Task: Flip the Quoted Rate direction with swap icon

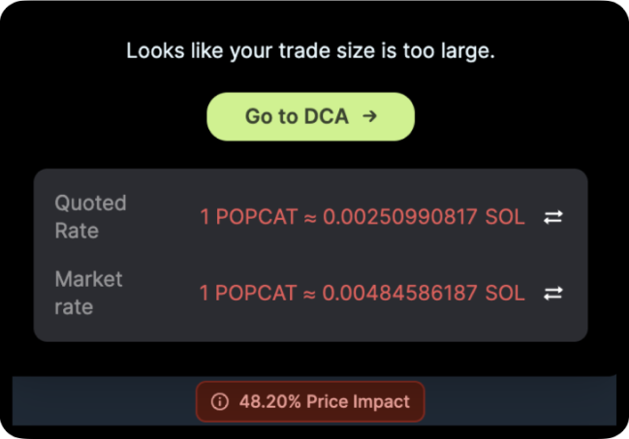Action: coord(552,217)
